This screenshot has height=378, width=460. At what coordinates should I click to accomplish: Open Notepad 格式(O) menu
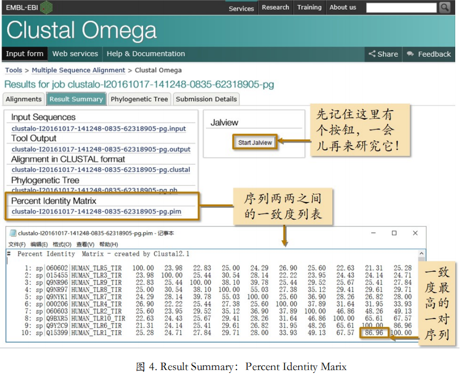[62, 244]
